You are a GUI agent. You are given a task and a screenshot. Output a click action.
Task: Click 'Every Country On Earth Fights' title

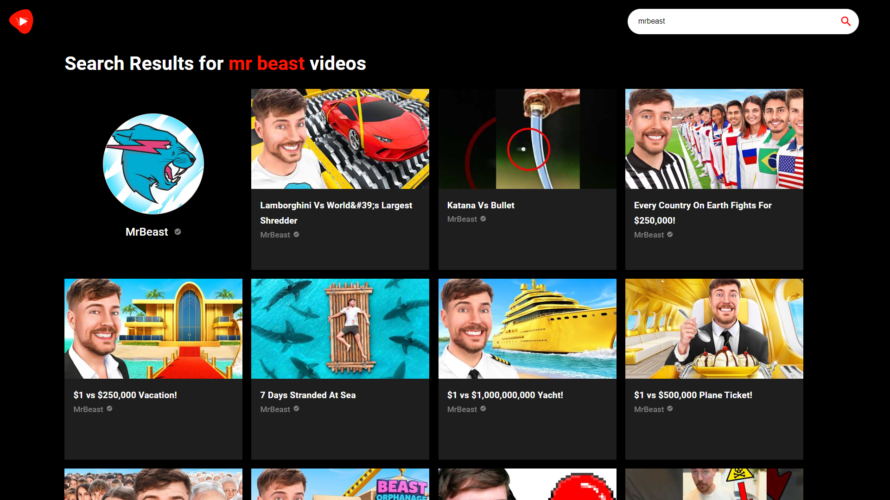(x=702, y=205)
